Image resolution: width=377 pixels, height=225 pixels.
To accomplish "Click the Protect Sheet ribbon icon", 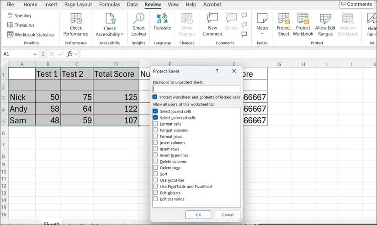I will (x=284, y=19).
